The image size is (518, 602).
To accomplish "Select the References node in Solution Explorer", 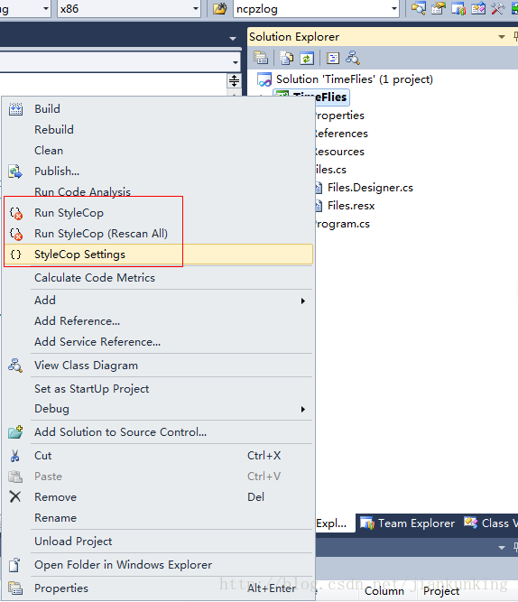I will (x=341, y=134).
